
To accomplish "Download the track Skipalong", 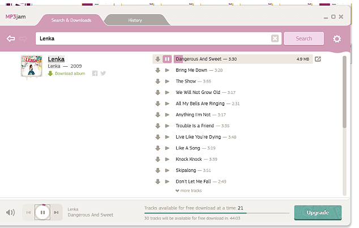I will coord(158,170).
